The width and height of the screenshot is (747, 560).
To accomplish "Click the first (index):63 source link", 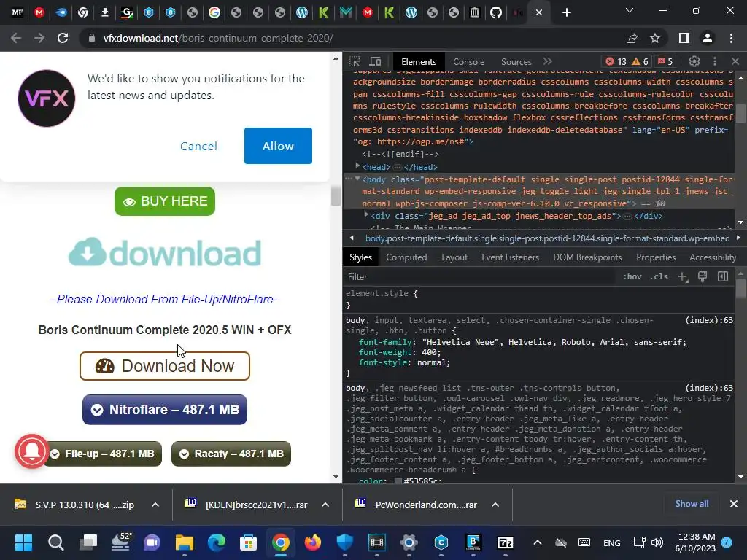I will [x=709, y=320].
